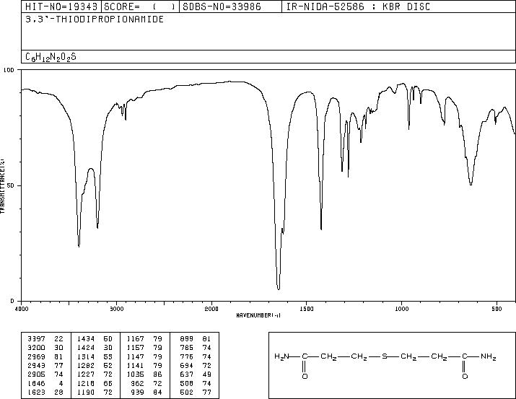The image size is (516, 399).
Task: Click the WAVENUMBER x-axis label
Action: [258, 315]
